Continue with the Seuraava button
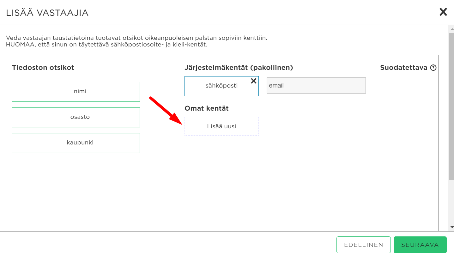 (x=420, y=245)
